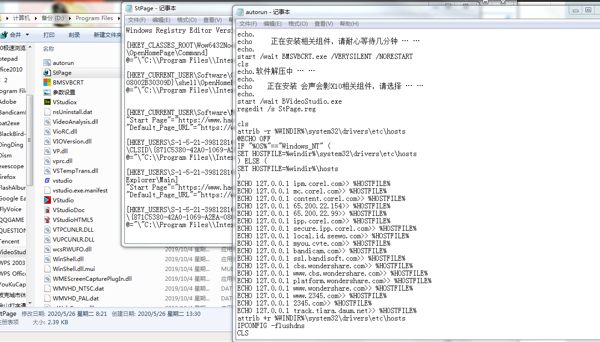This screenshot has height=342, width=600.
Task: Click the VideoAnalysis.dll file icon
Action: [47, 121]
